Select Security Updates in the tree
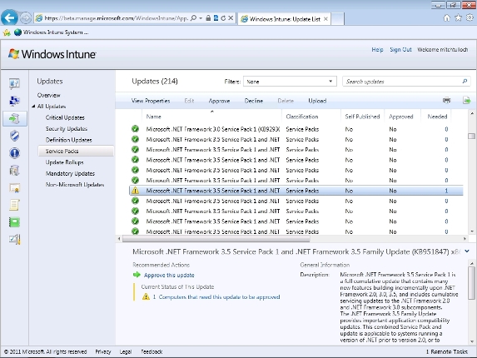This screenshot has height=358, width=477. coord(67,129)
